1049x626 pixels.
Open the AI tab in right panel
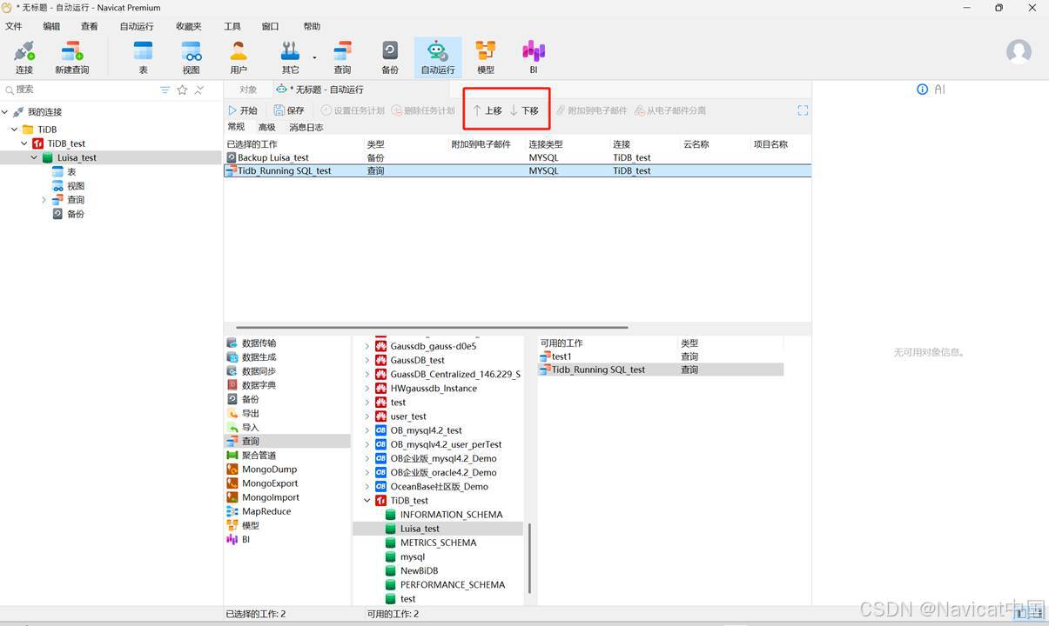tap(939, 90)
